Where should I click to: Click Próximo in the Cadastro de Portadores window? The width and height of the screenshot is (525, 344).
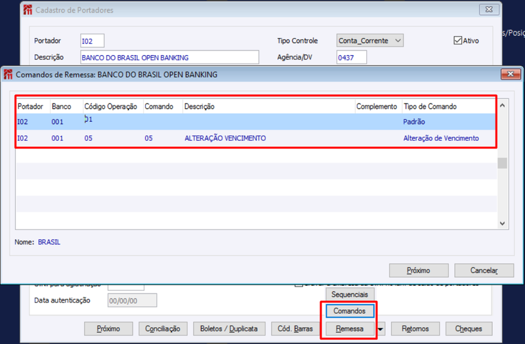[x=108, y=329]
